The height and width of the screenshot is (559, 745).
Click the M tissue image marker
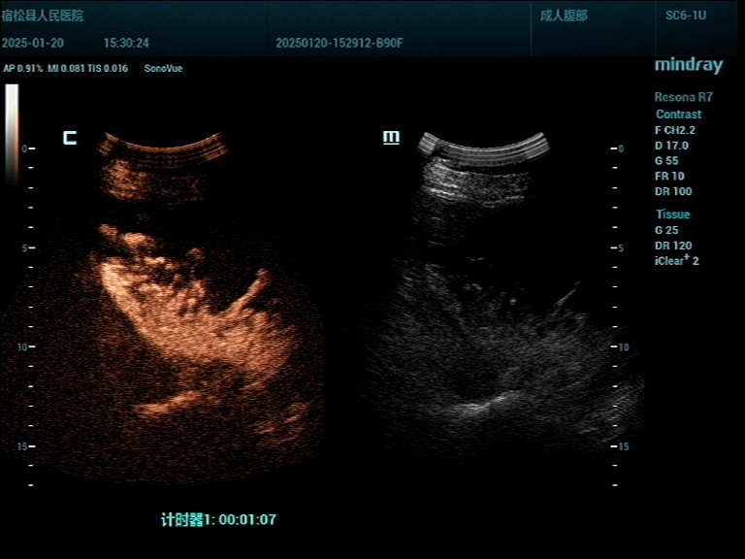(x=391, y=138)
